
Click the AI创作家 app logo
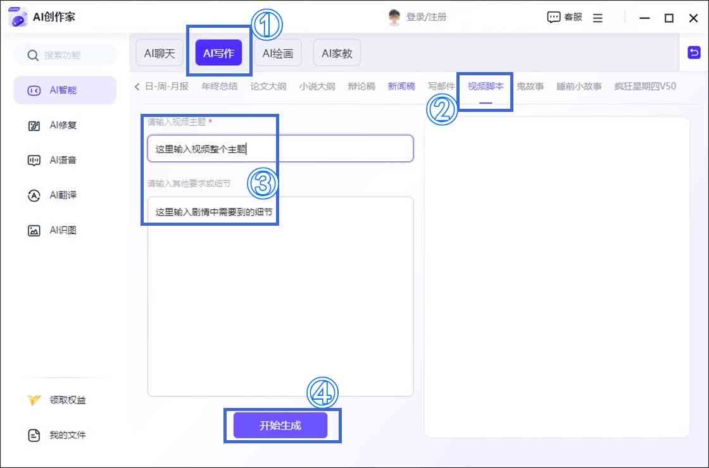18,17
